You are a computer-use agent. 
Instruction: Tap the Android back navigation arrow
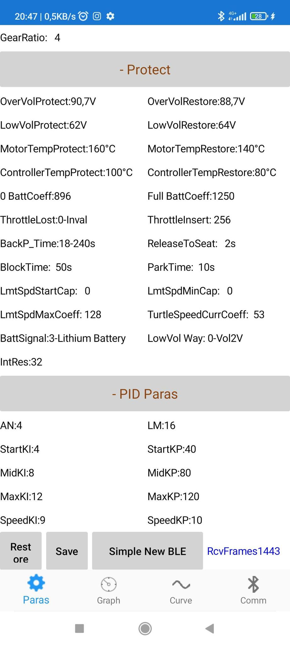click(x=210, y=628)
